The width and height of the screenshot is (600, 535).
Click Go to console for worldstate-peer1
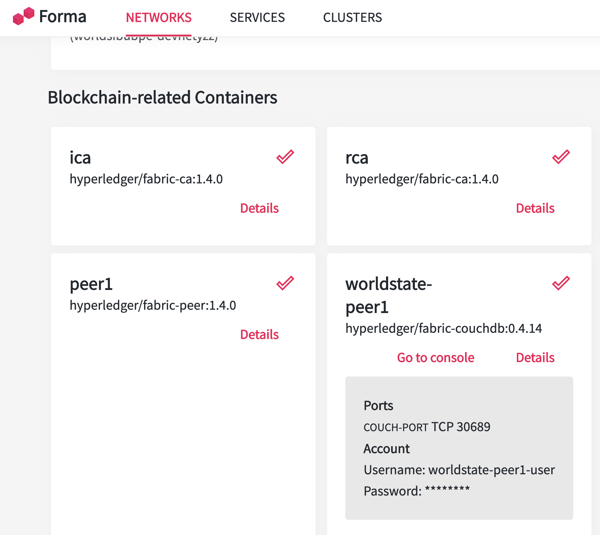click(436, 358)
